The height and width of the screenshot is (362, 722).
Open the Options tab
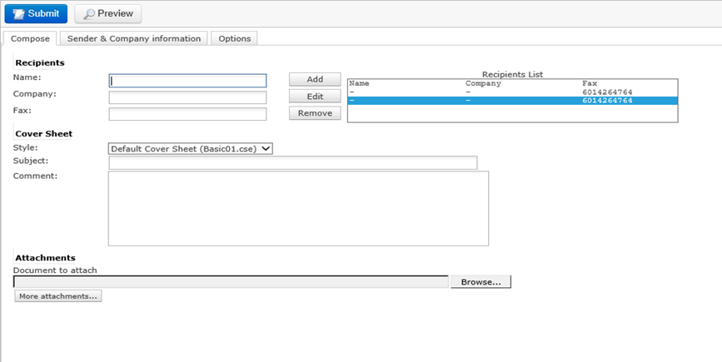coord(234,38)
